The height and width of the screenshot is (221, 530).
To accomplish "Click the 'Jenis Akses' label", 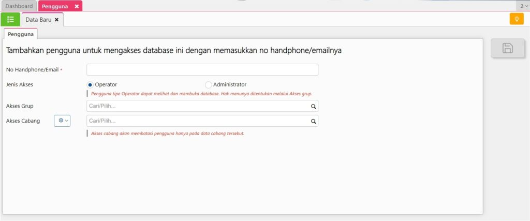I will pos(20,84).
